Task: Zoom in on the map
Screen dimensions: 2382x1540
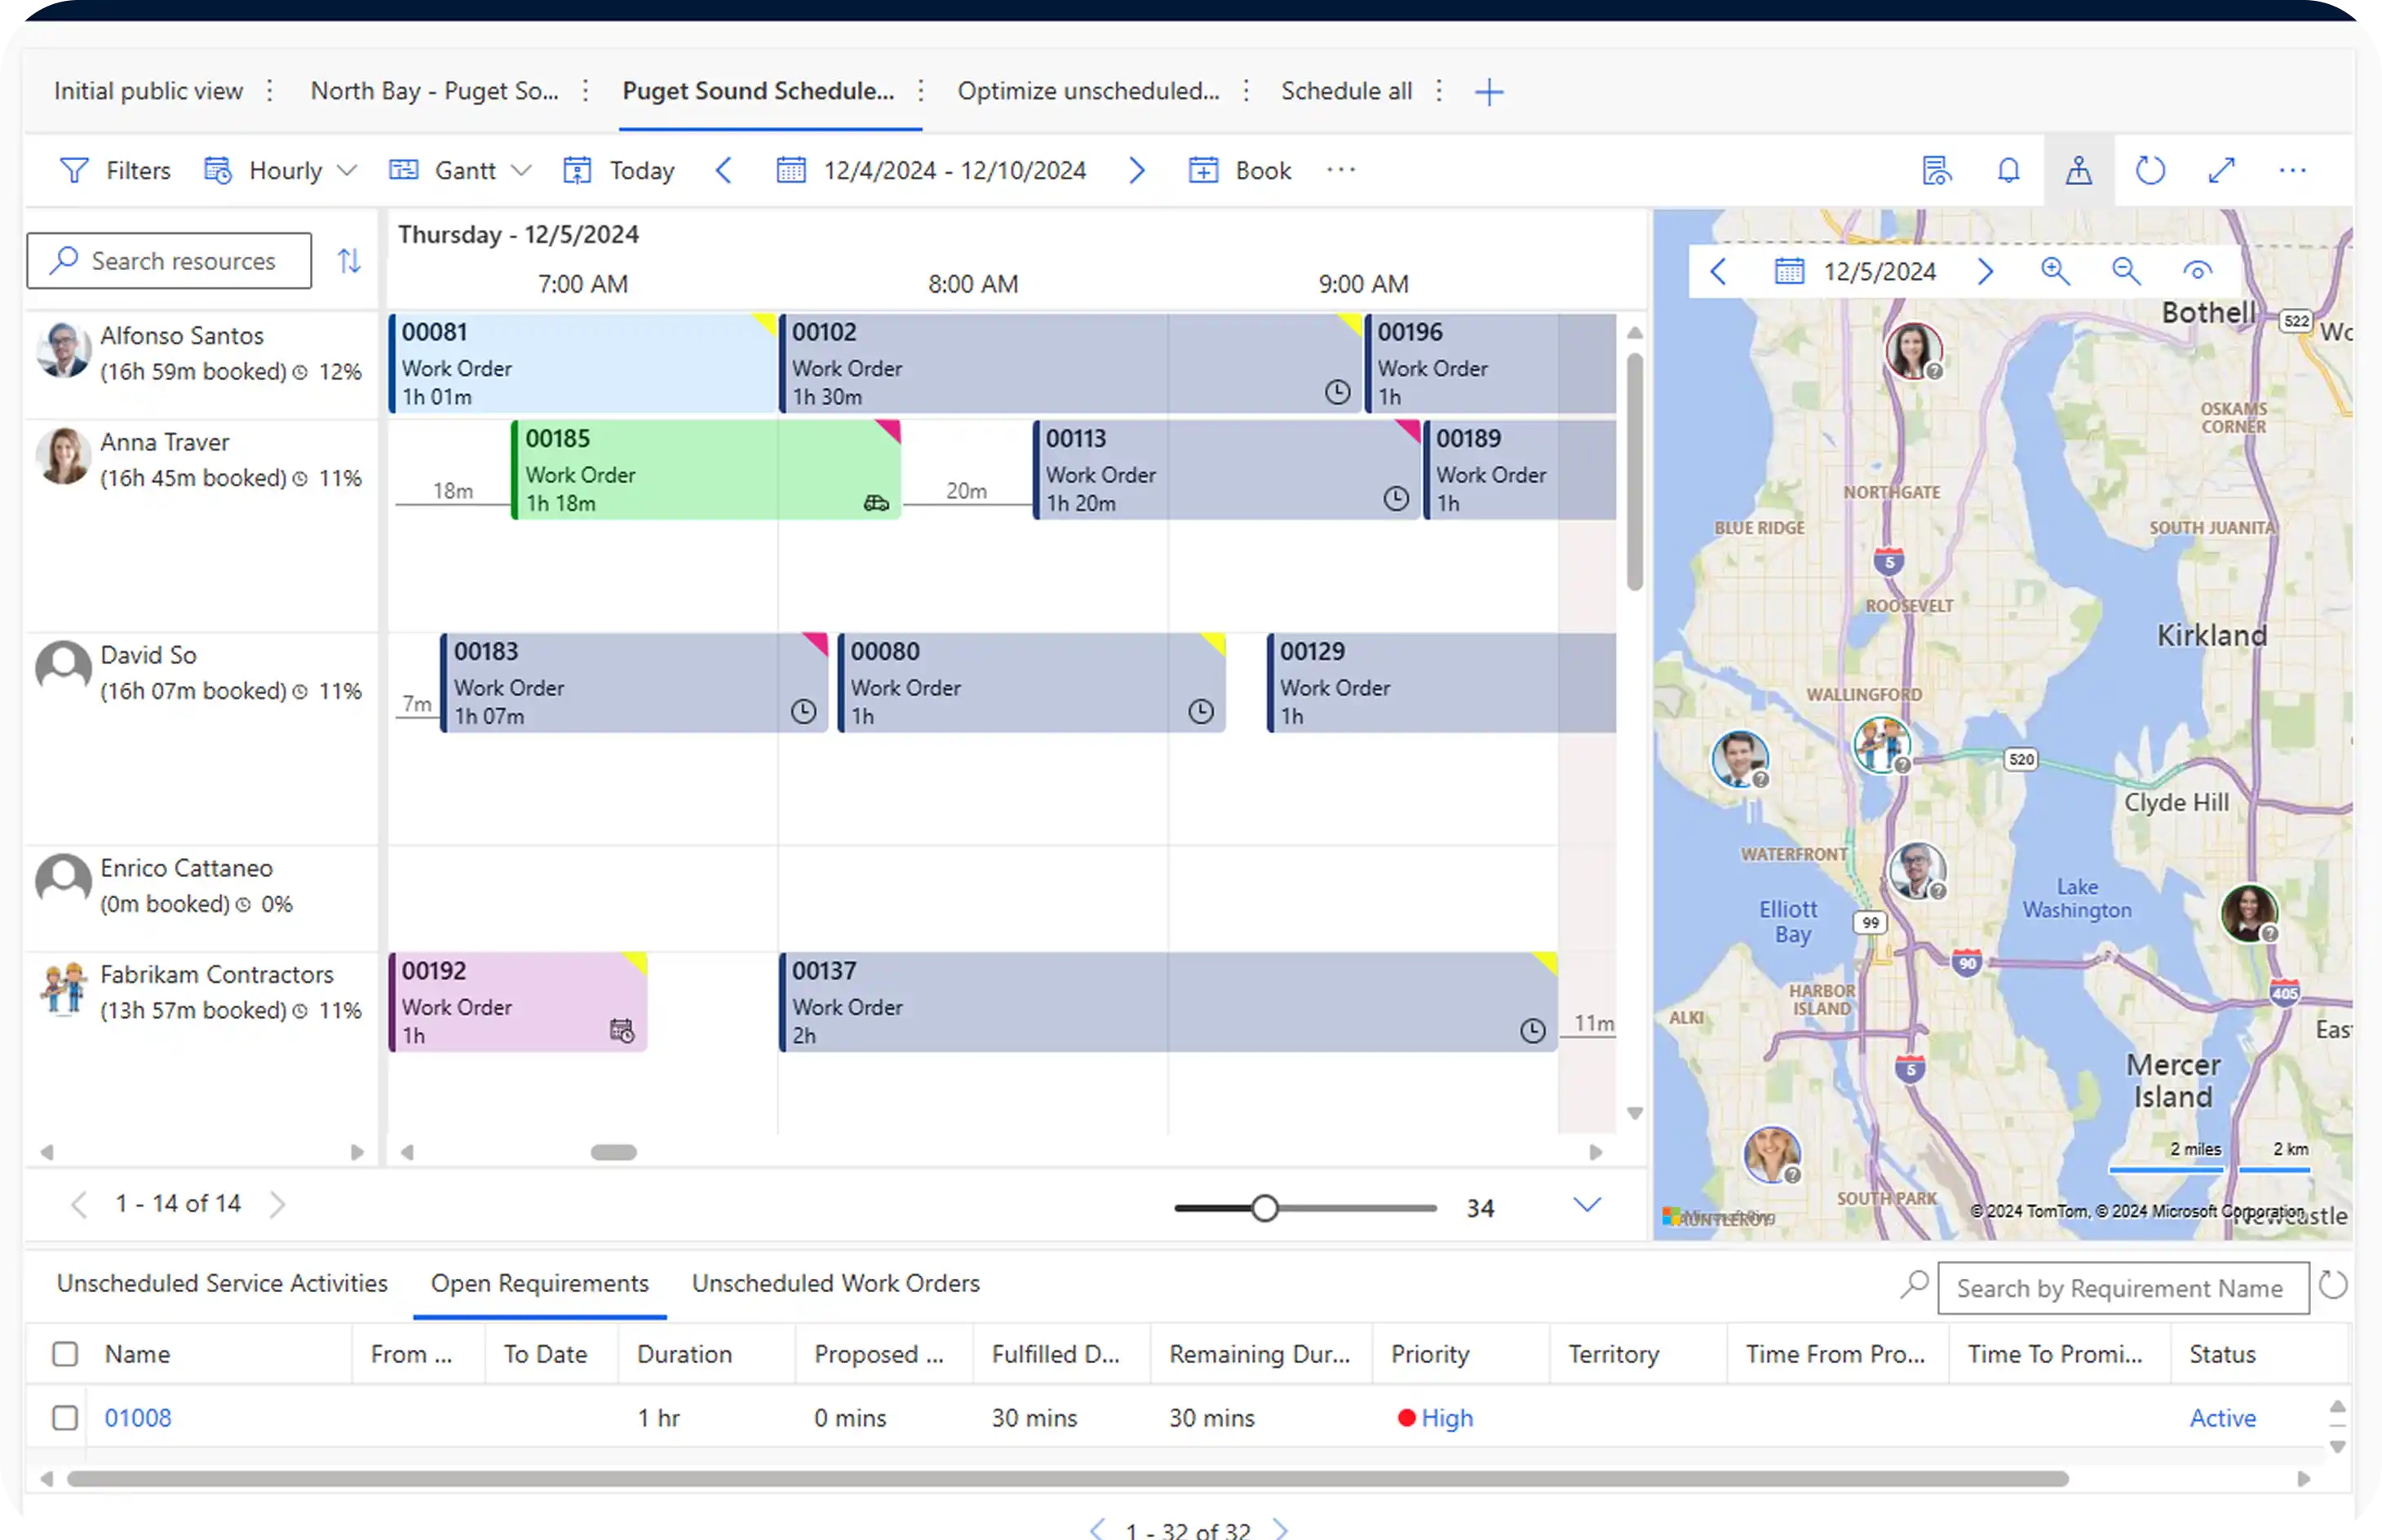Action: click(2055, 271)
